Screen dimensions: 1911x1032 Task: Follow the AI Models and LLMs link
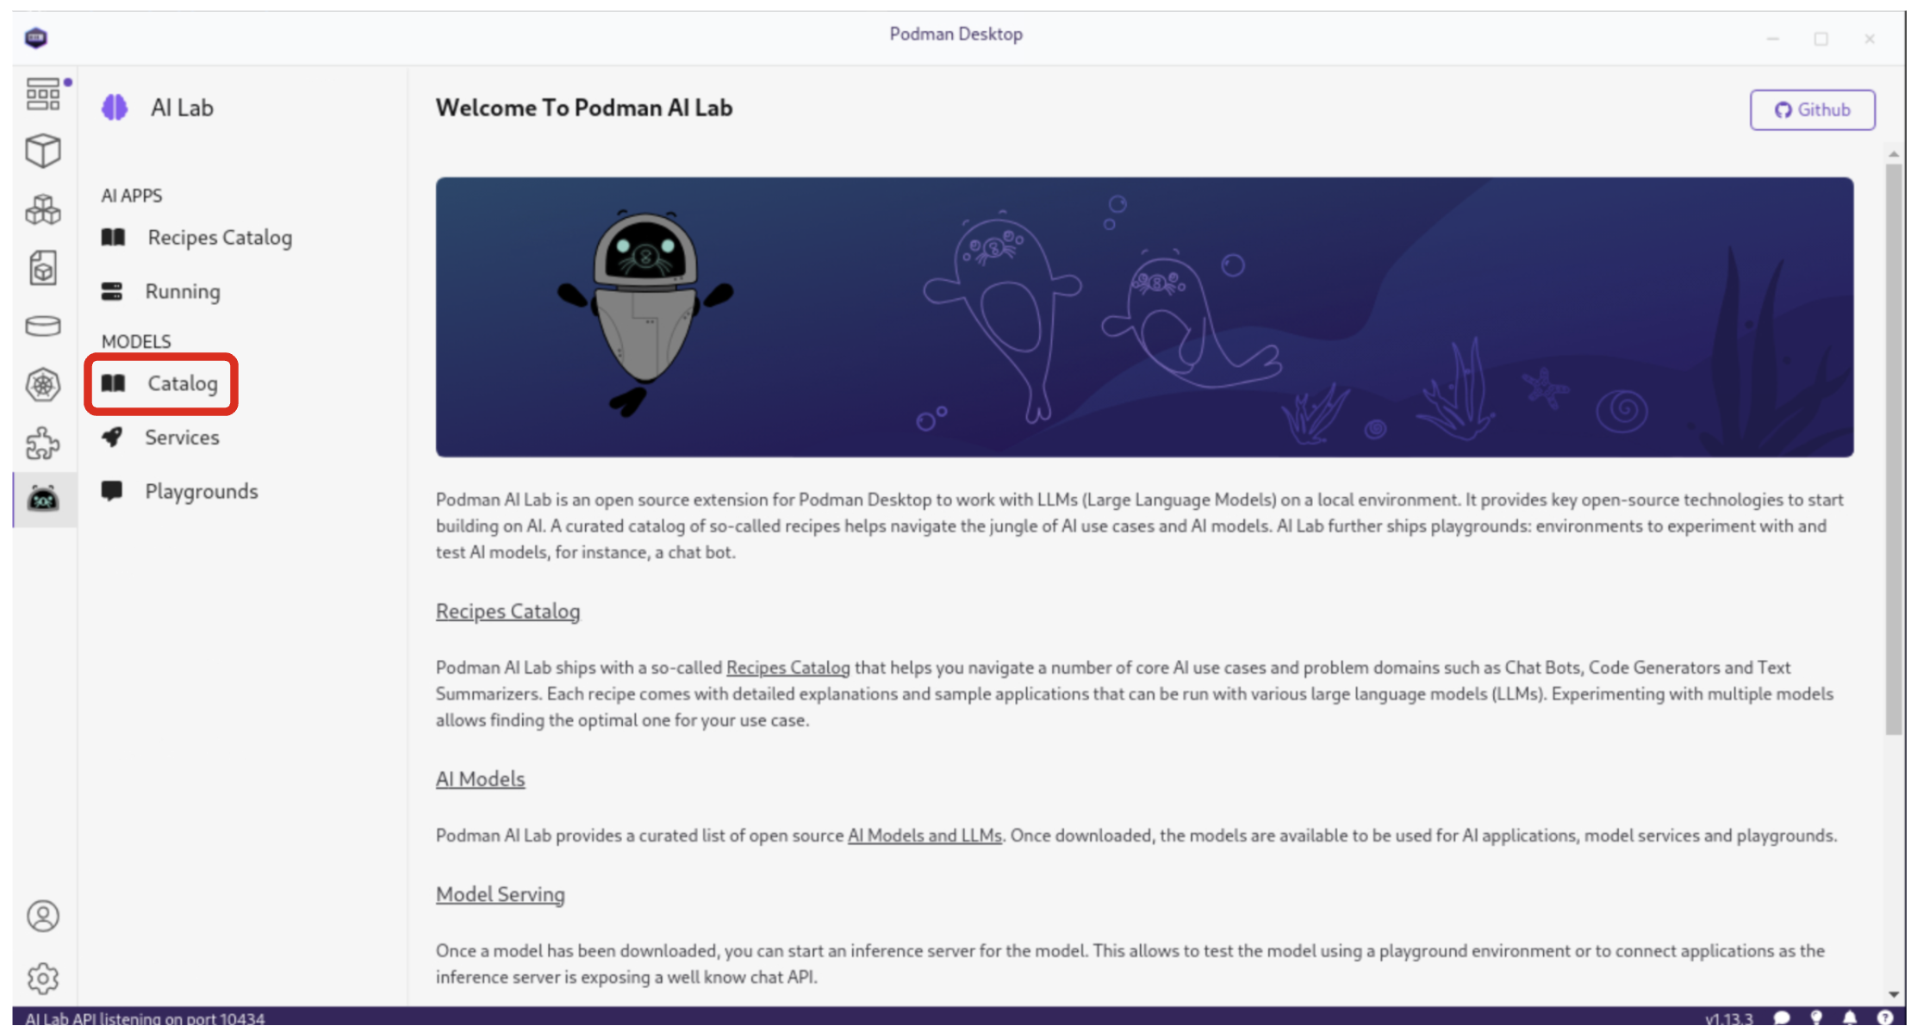click(924, 836)
